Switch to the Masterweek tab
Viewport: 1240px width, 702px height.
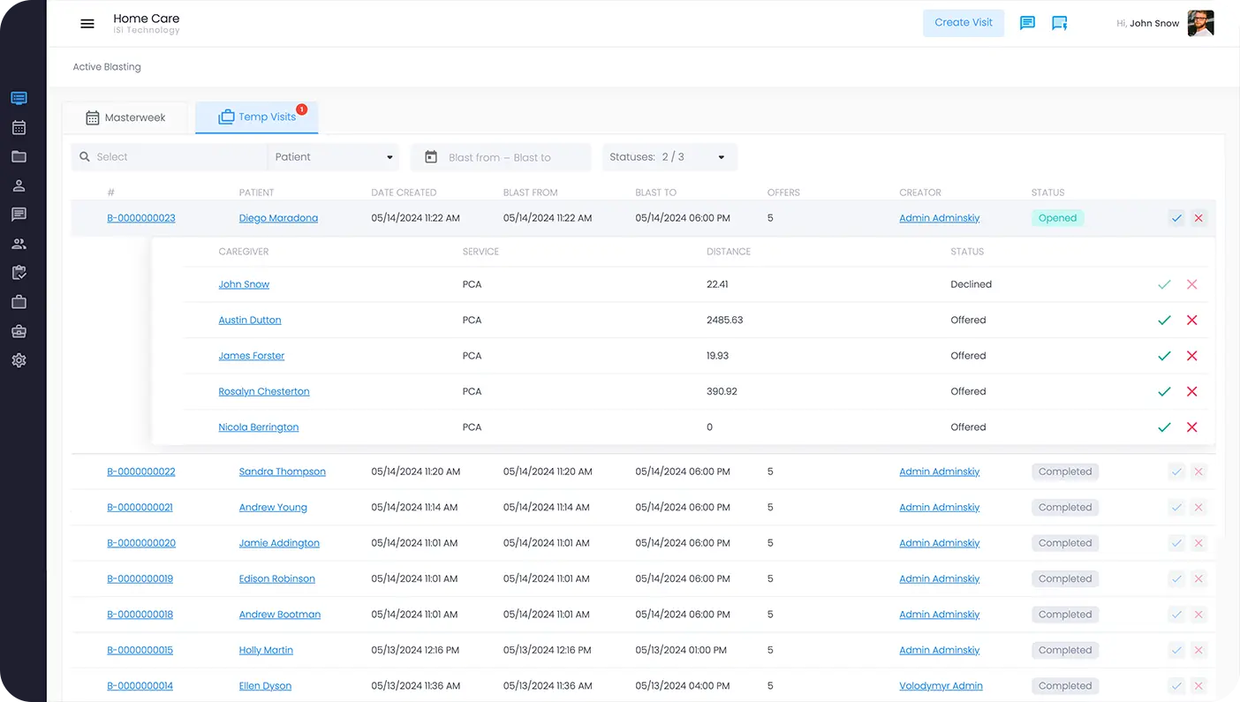[125, 117]
